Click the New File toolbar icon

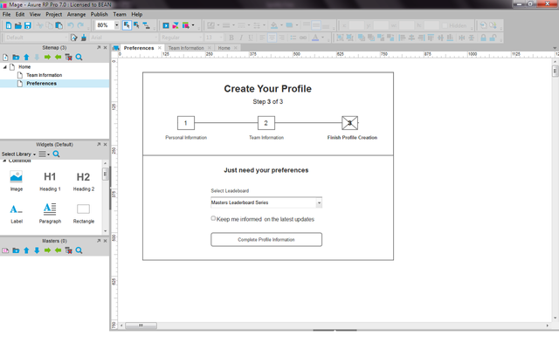(x=8, y=25)
